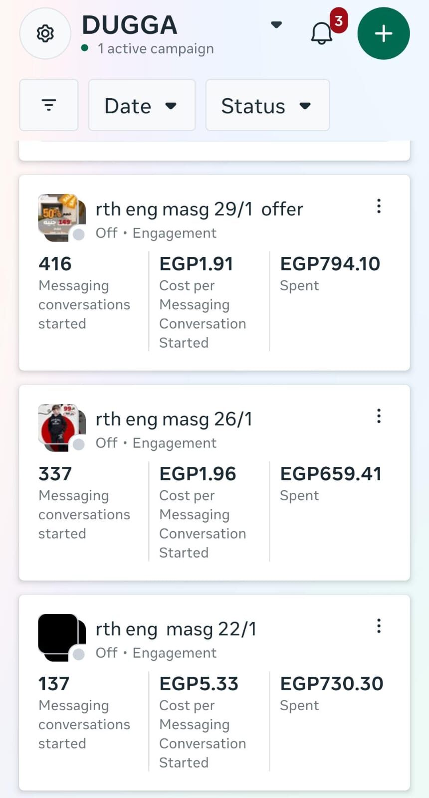Open more options for 29/1 offer campaign

click(379, 206)
